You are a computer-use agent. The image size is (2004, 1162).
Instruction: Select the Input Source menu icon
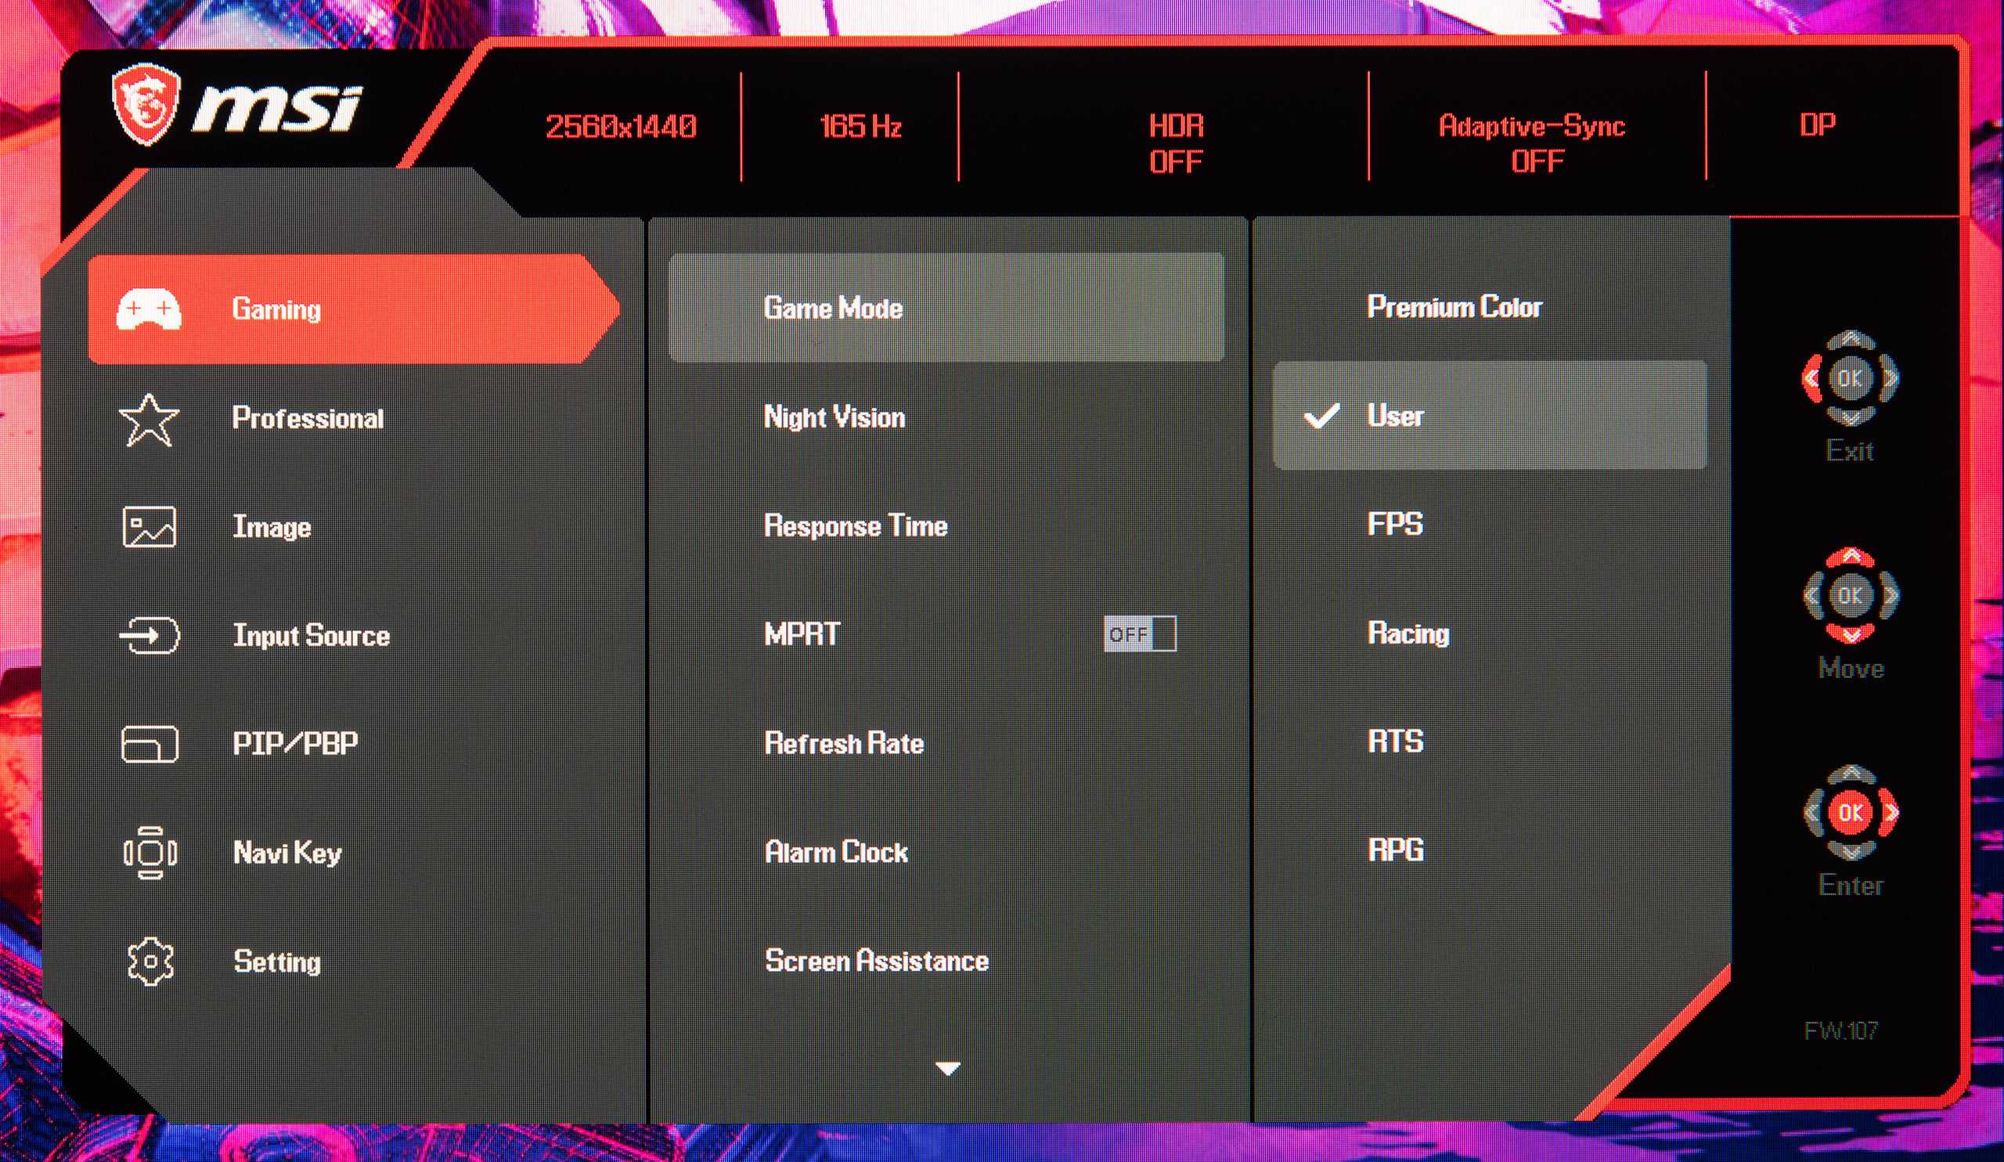coord(150,635)
